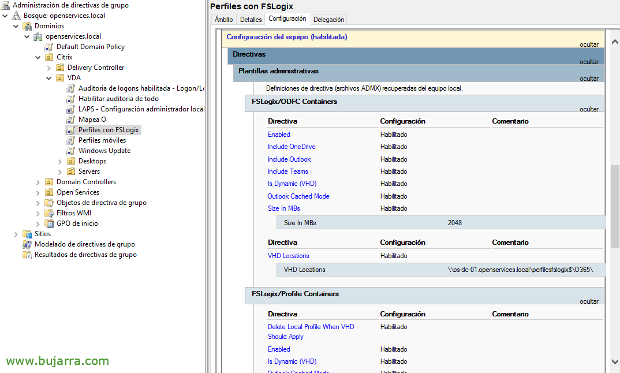Screen dimensions: 620x373
Task: Hide the FSLogix/ODFC Containers section
Action: (x=589, y=109)
